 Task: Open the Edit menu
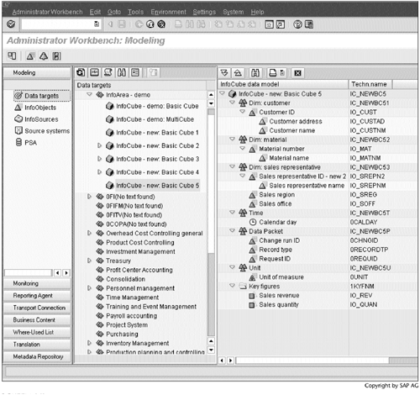(x=95, y=12)
